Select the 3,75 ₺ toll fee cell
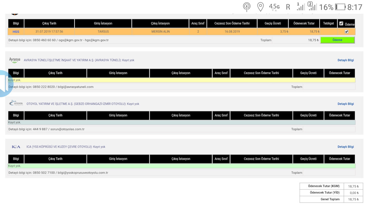 coord(273,32)
